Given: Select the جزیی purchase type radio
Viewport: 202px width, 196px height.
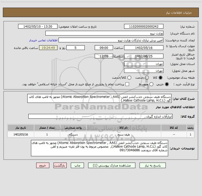Looking at the screenshot, I should pos(167,84).
